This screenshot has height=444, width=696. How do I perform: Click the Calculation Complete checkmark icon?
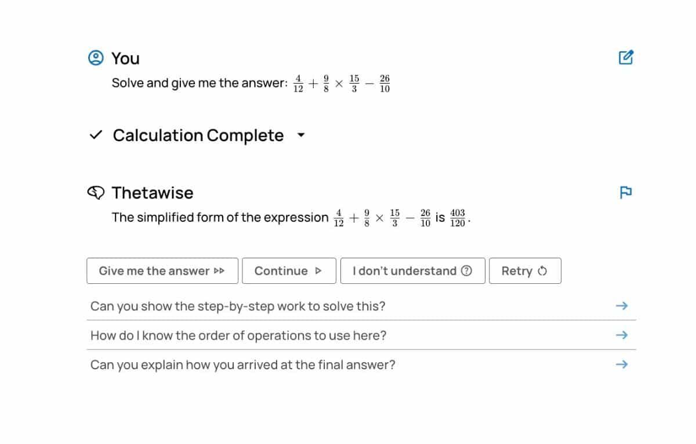coord(96,135)
